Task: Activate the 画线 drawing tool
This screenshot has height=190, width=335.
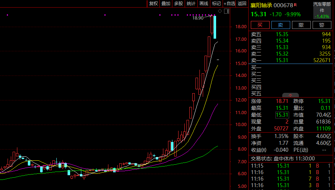Action: coord(204,3)
